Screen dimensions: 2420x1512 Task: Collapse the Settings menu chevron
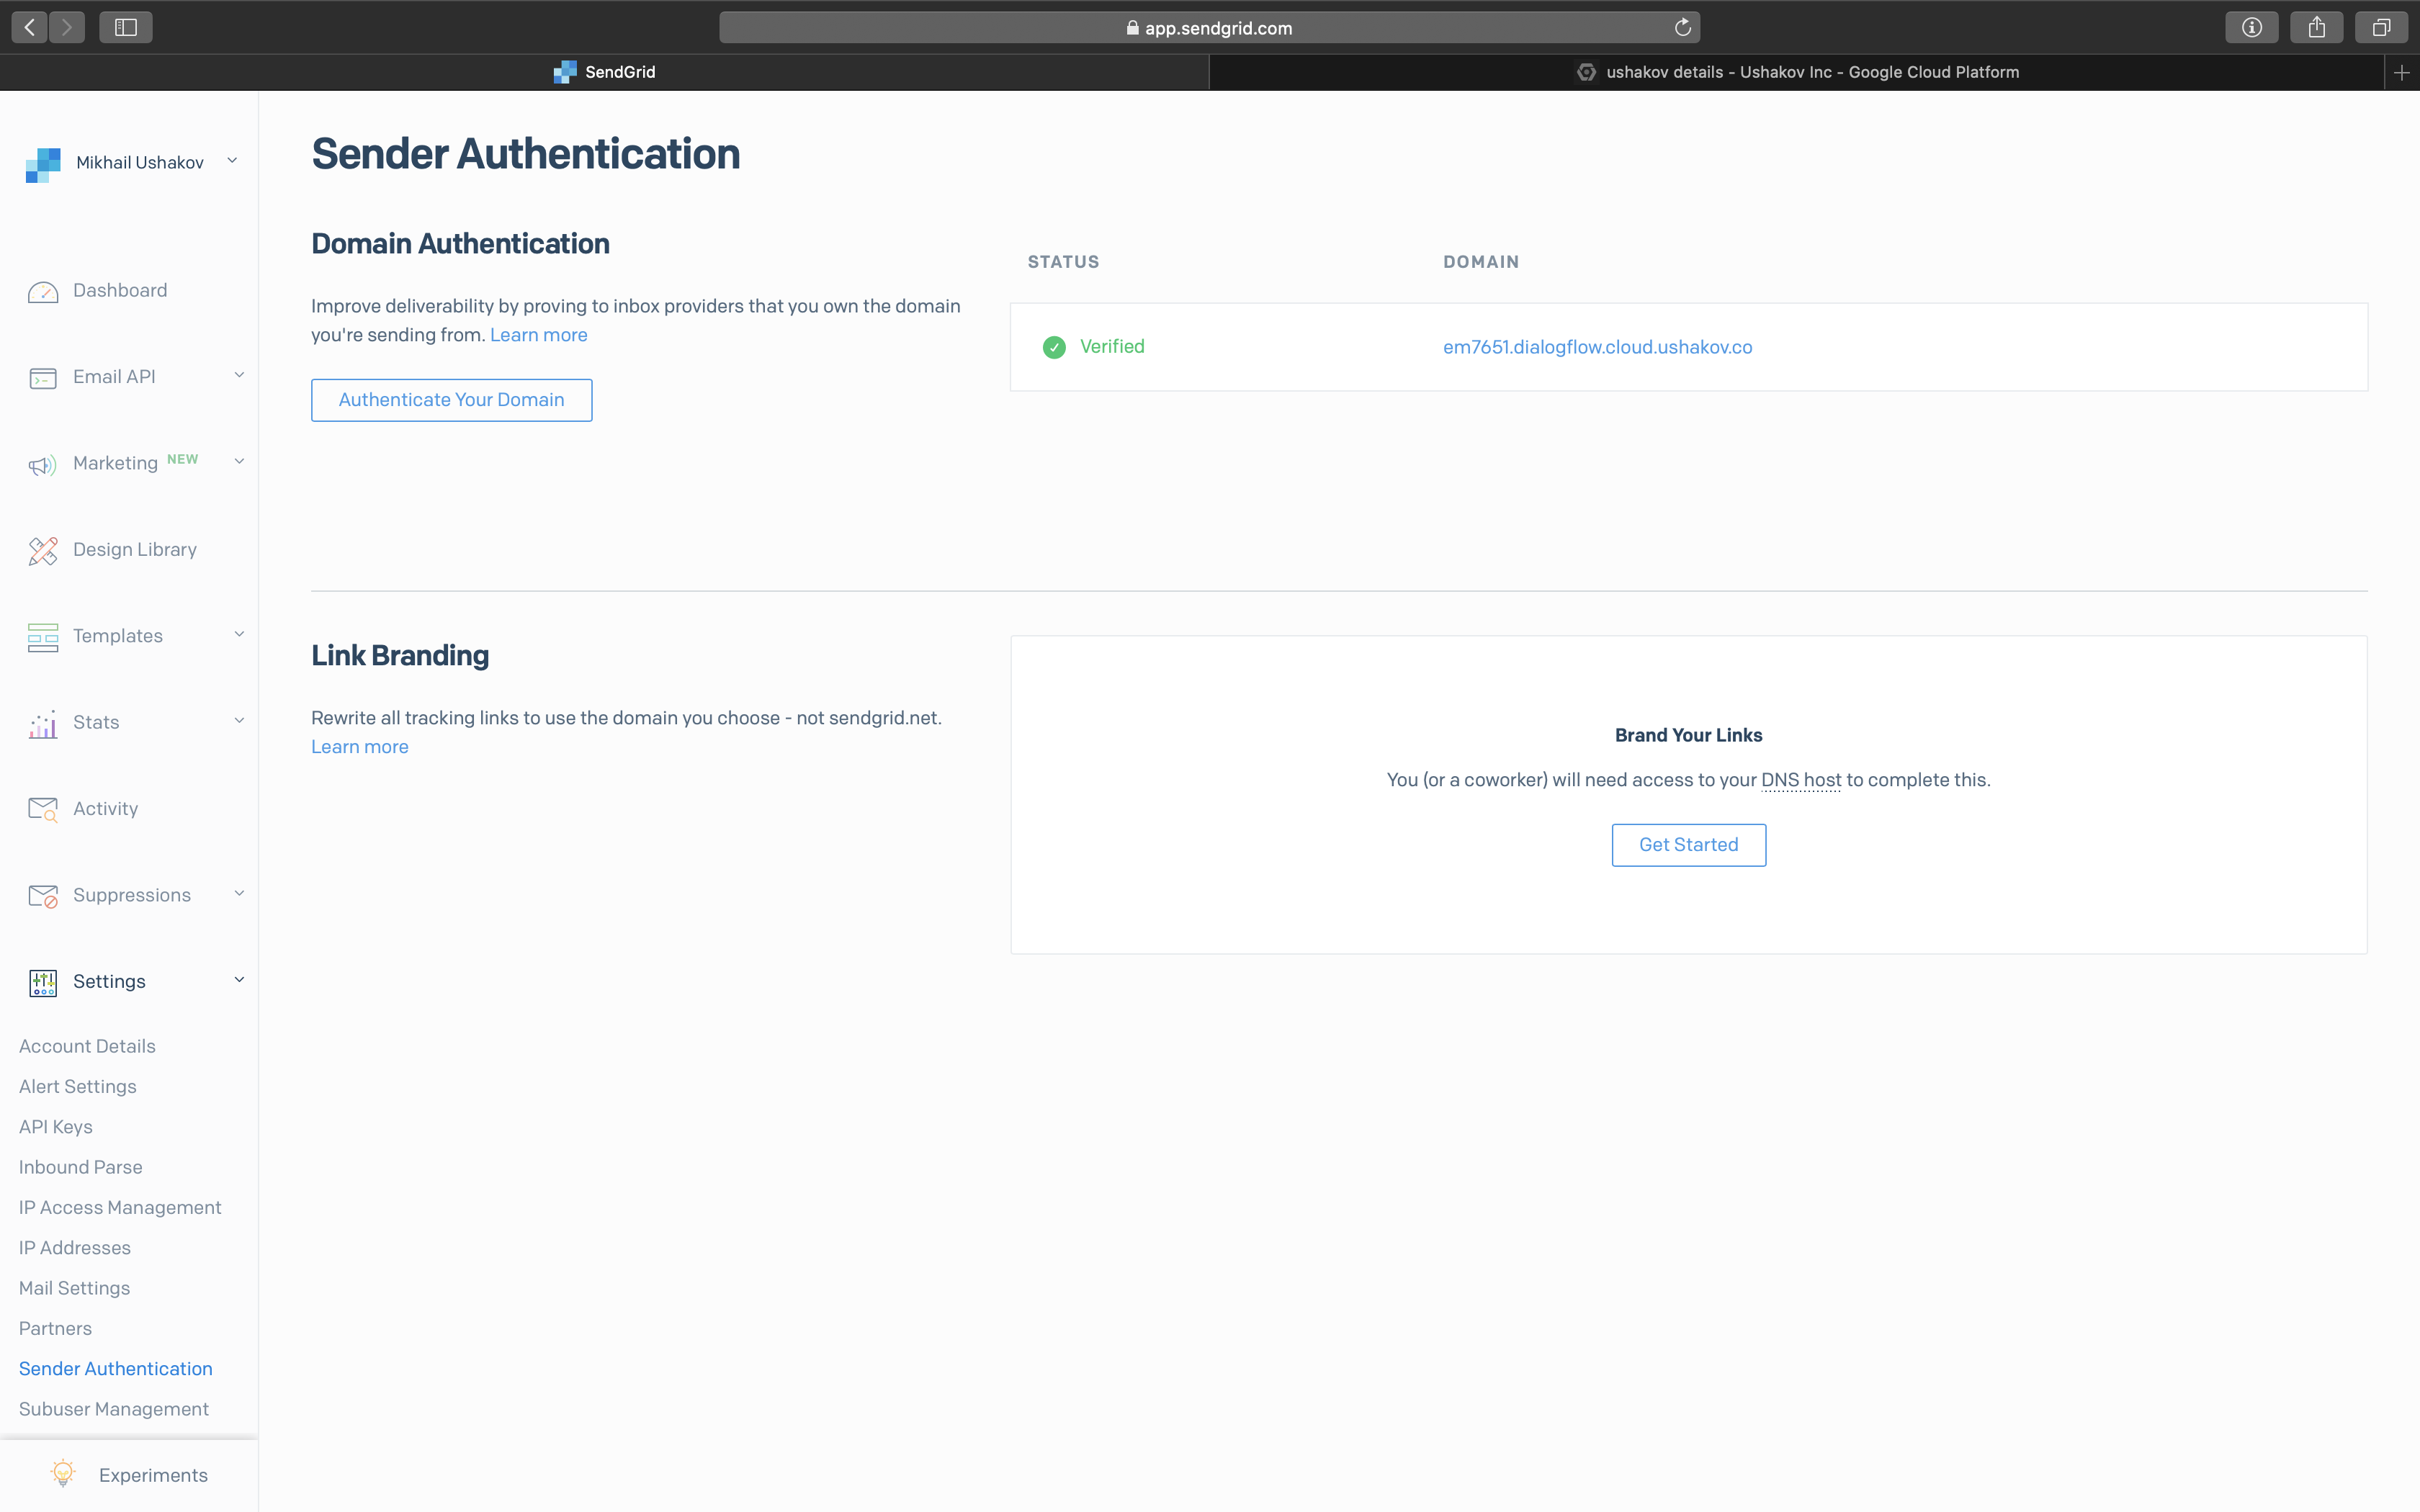coord(239,980)
